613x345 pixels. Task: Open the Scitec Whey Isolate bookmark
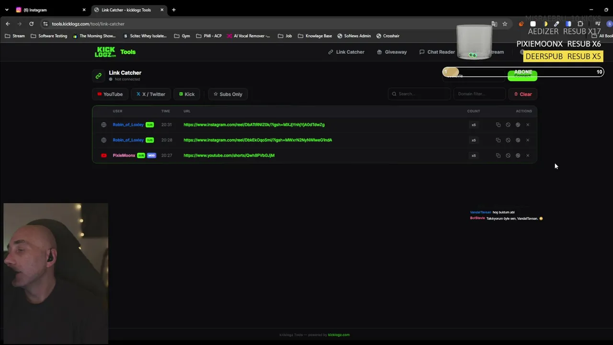tap(145, 36)
